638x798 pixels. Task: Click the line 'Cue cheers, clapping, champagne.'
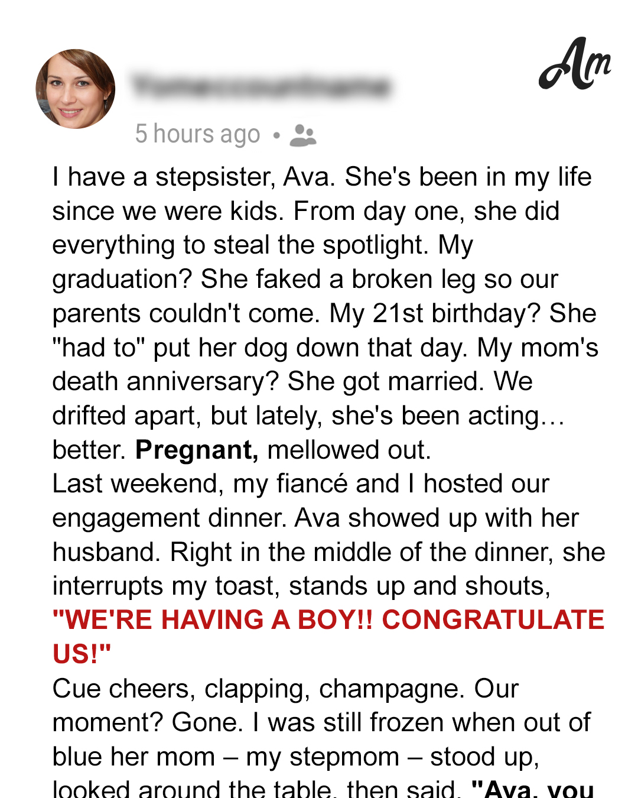click(285, 689)
